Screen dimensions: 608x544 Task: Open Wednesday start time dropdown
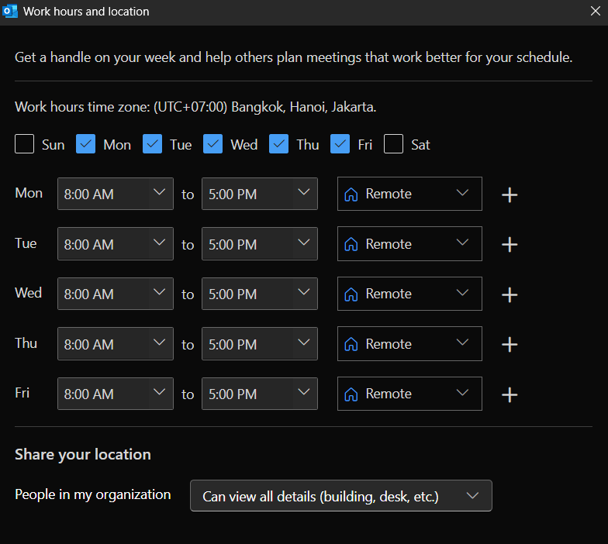[116, 294]
